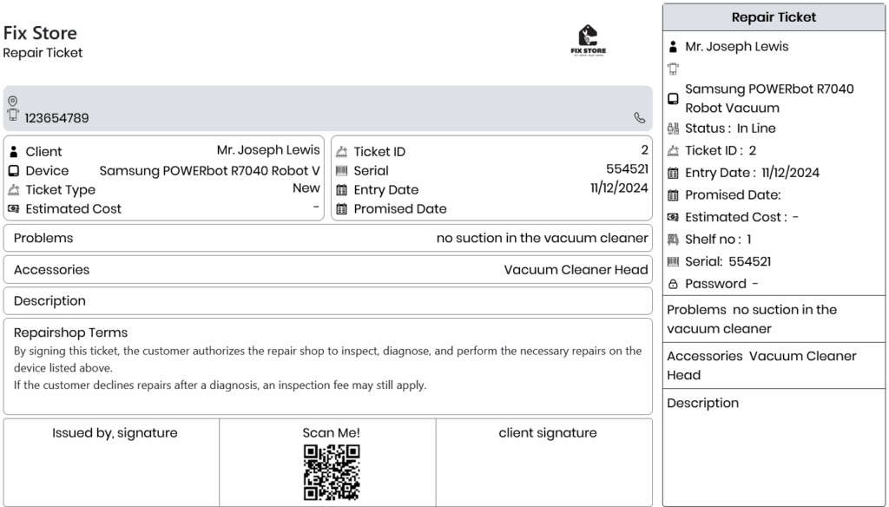Click the calendar icon beside main ticket Entry Date

341,190
